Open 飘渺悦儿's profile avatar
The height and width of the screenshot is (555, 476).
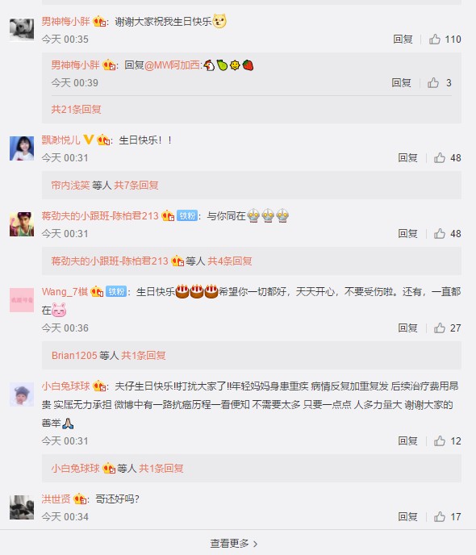pyautogui.click(x=22, y=148)
